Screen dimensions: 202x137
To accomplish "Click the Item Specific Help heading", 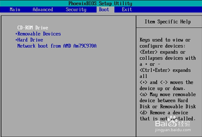I will tap(168, 22).
